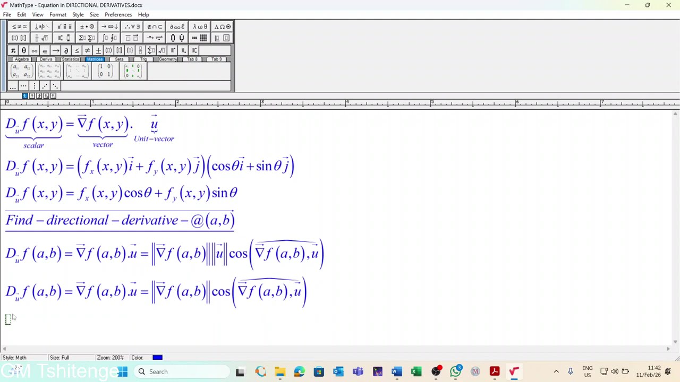Open the Format menu
680x382 pixels.
click(x=58, y=15)
